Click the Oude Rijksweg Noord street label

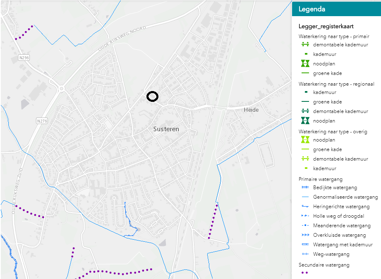pos(122,38)
